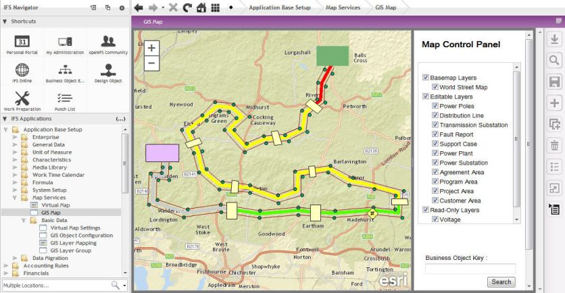Open the Punch List shortcut
This screenshot has width=565, height=293.
coord(65,101)
